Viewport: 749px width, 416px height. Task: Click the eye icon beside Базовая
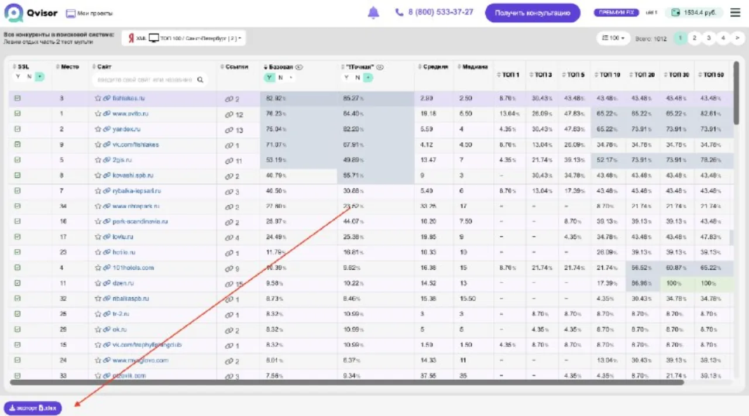[x=299, y=67]
